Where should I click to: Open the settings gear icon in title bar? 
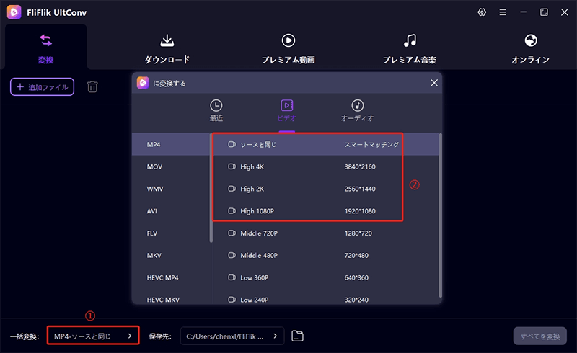click(482, 12)
